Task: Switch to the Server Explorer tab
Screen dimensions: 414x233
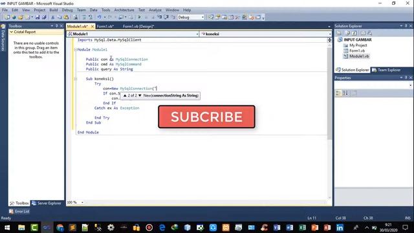Action: click(x=47, y=203)
